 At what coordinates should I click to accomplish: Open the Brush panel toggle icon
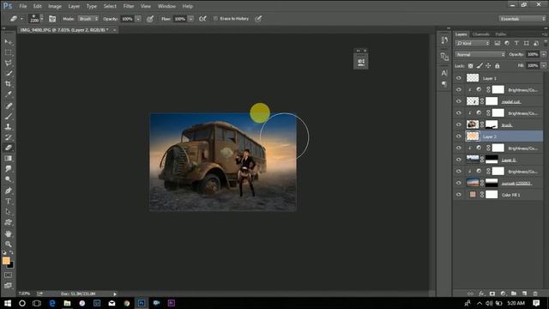52,19
